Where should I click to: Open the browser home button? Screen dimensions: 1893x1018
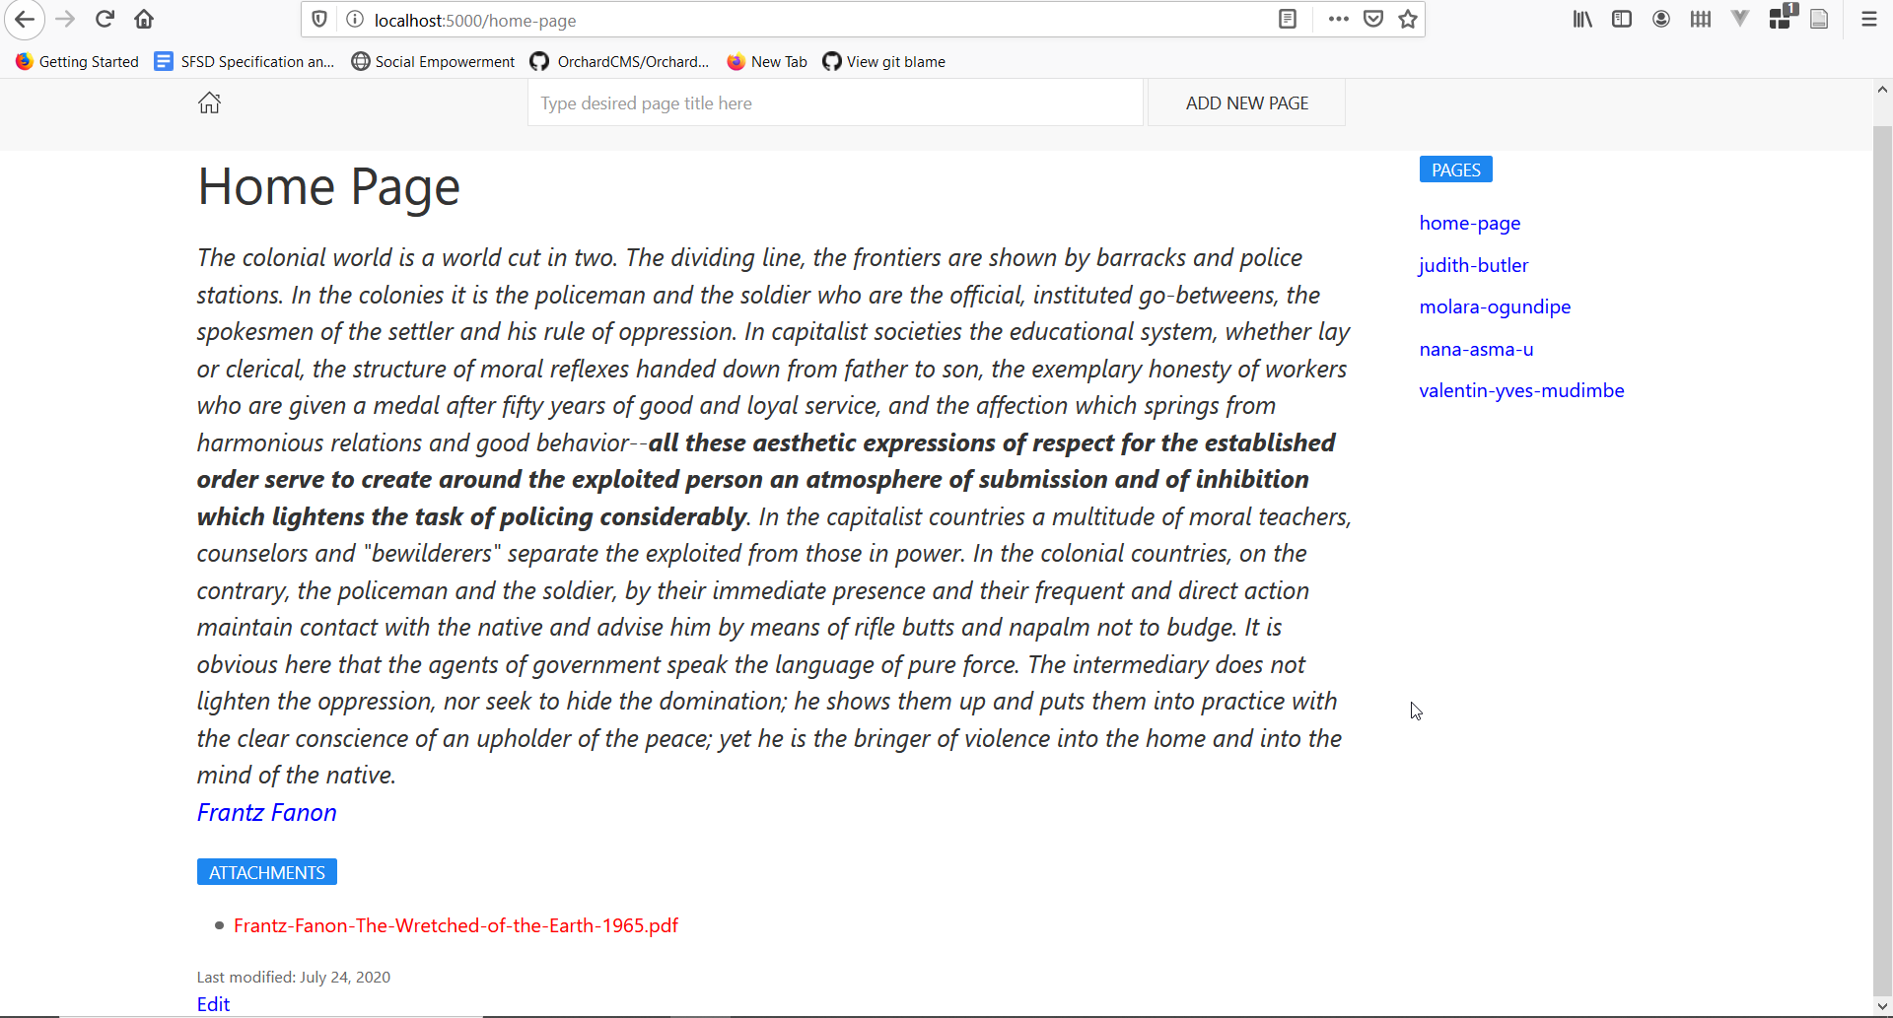click(144, 19)
